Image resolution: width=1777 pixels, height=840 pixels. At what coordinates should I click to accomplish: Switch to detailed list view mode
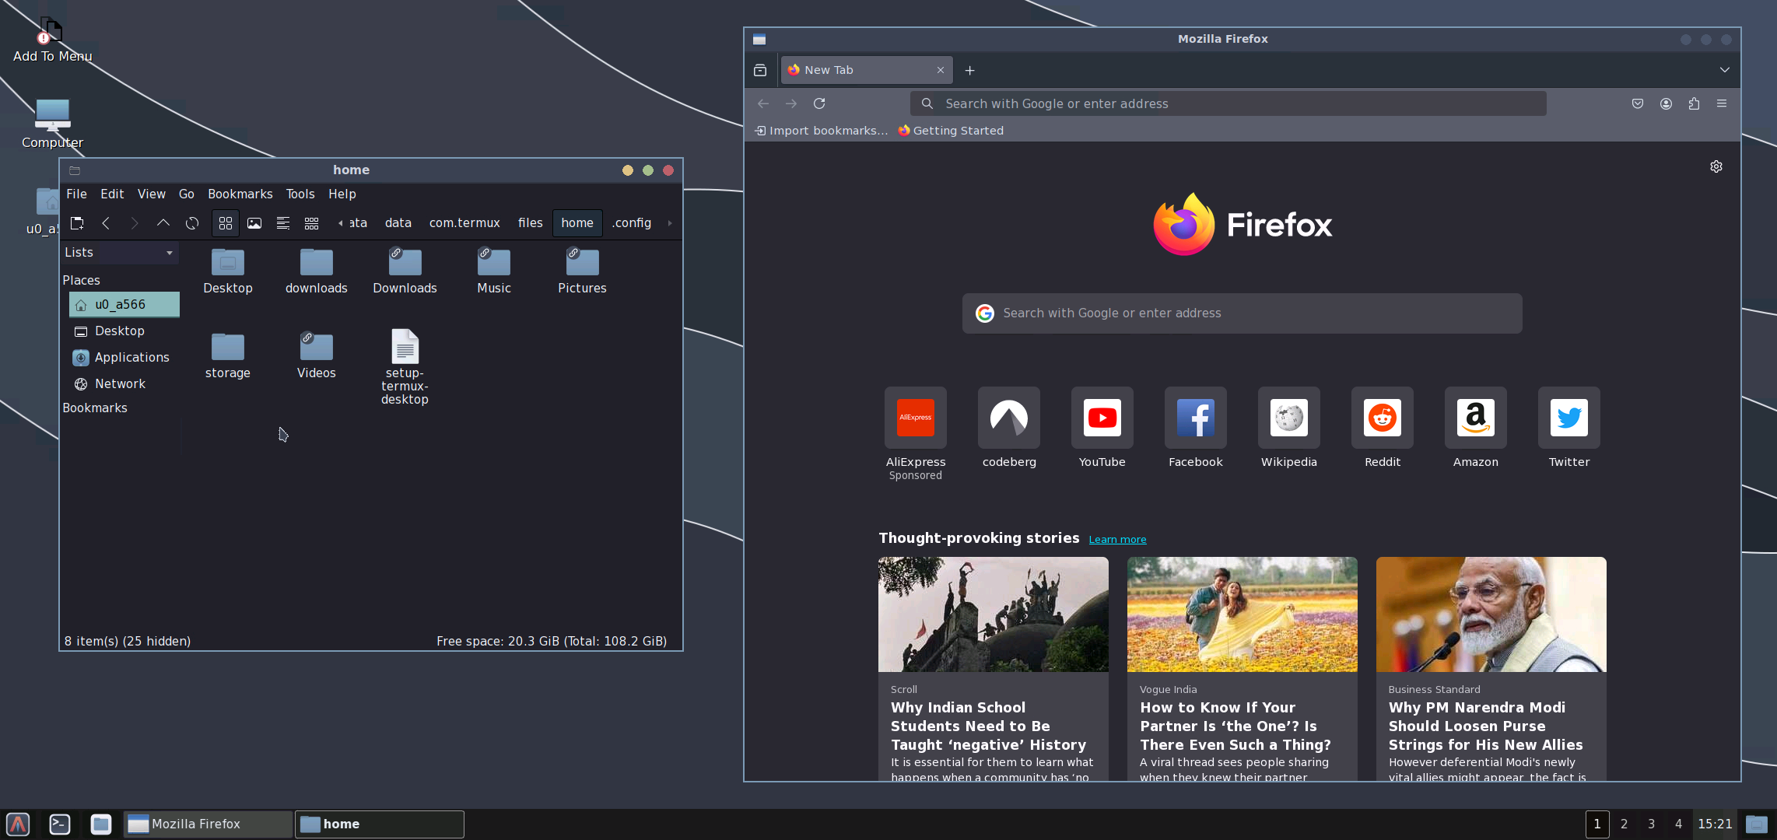click(x=283, y=223)
